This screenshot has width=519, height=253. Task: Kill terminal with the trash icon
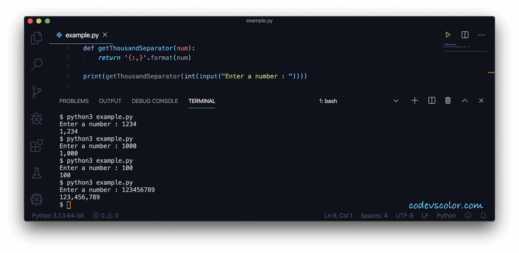[448, 101]
